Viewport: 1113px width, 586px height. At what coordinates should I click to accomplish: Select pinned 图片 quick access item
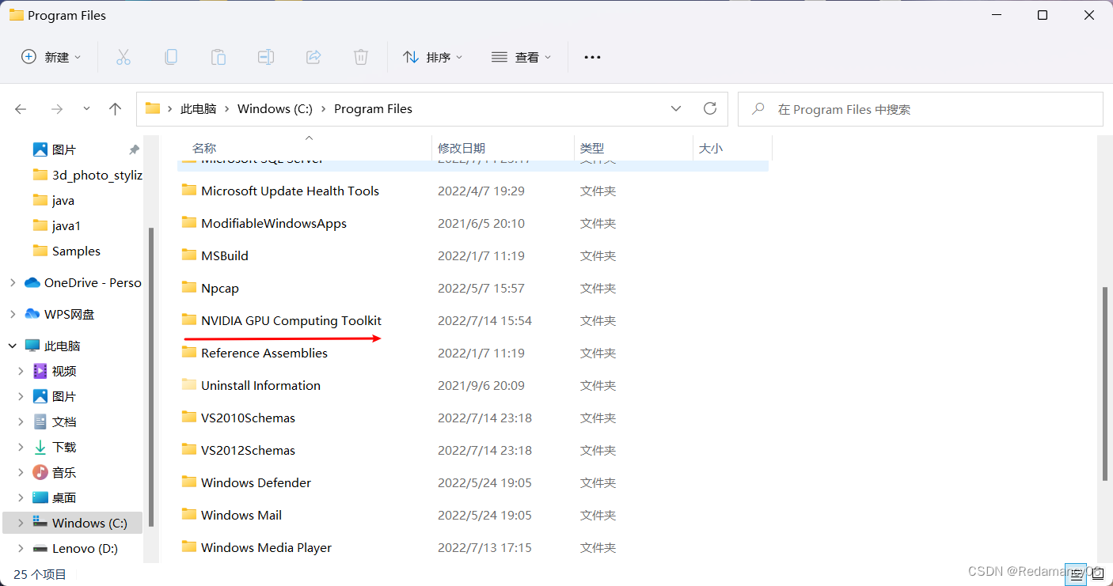coord(64,149)
